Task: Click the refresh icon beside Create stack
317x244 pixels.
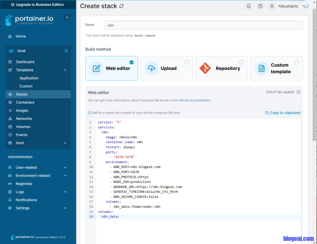Action: pos(121,6)
